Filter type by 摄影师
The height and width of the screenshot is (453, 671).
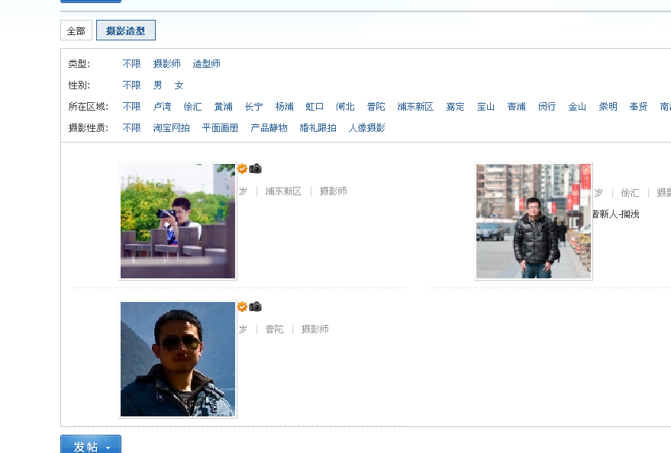click(167, 64)
